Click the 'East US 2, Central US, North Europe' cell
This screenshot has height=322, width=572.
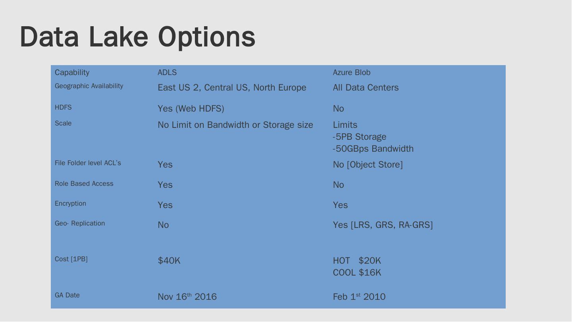click(232, 88)
